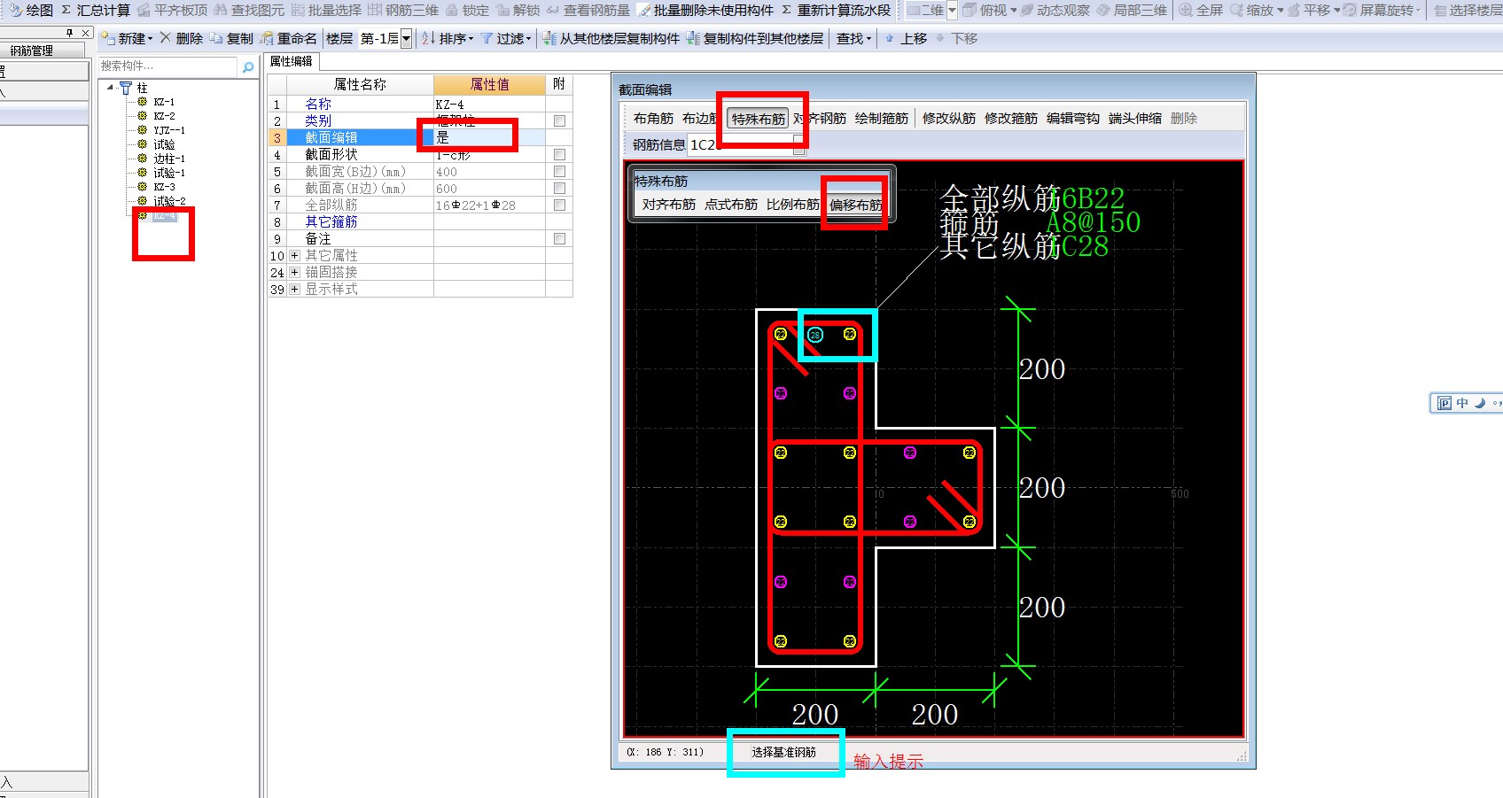Switch to 俯视 top view
This screenshot has width=1503, height=798.
pos(985,11)
